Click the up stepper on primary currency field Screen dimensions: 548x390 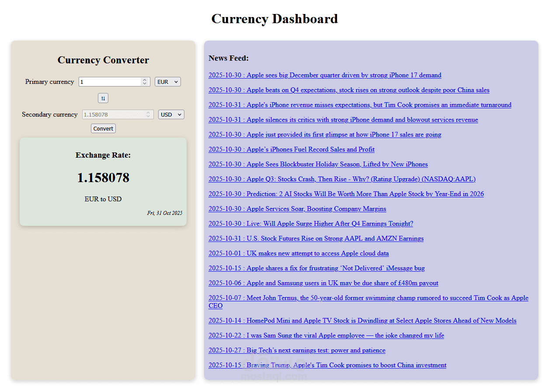[146, 79]
